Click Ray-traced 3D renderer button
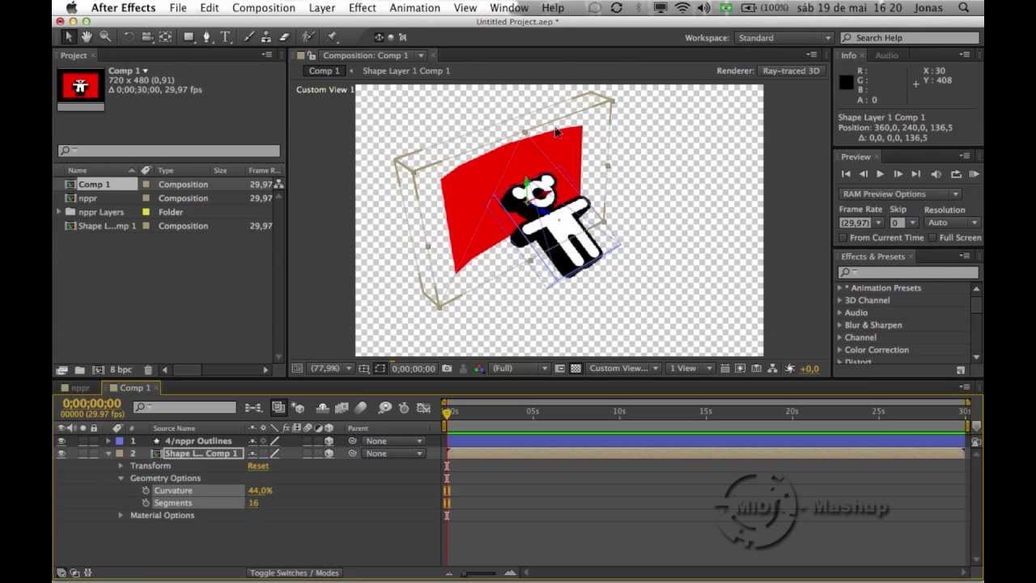The image size is (1036, 583). pos(791,71)
